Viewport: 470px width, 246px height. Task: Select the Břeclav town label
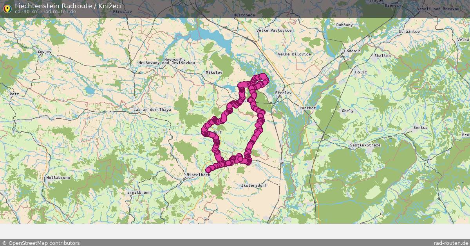tap(284, 93)
